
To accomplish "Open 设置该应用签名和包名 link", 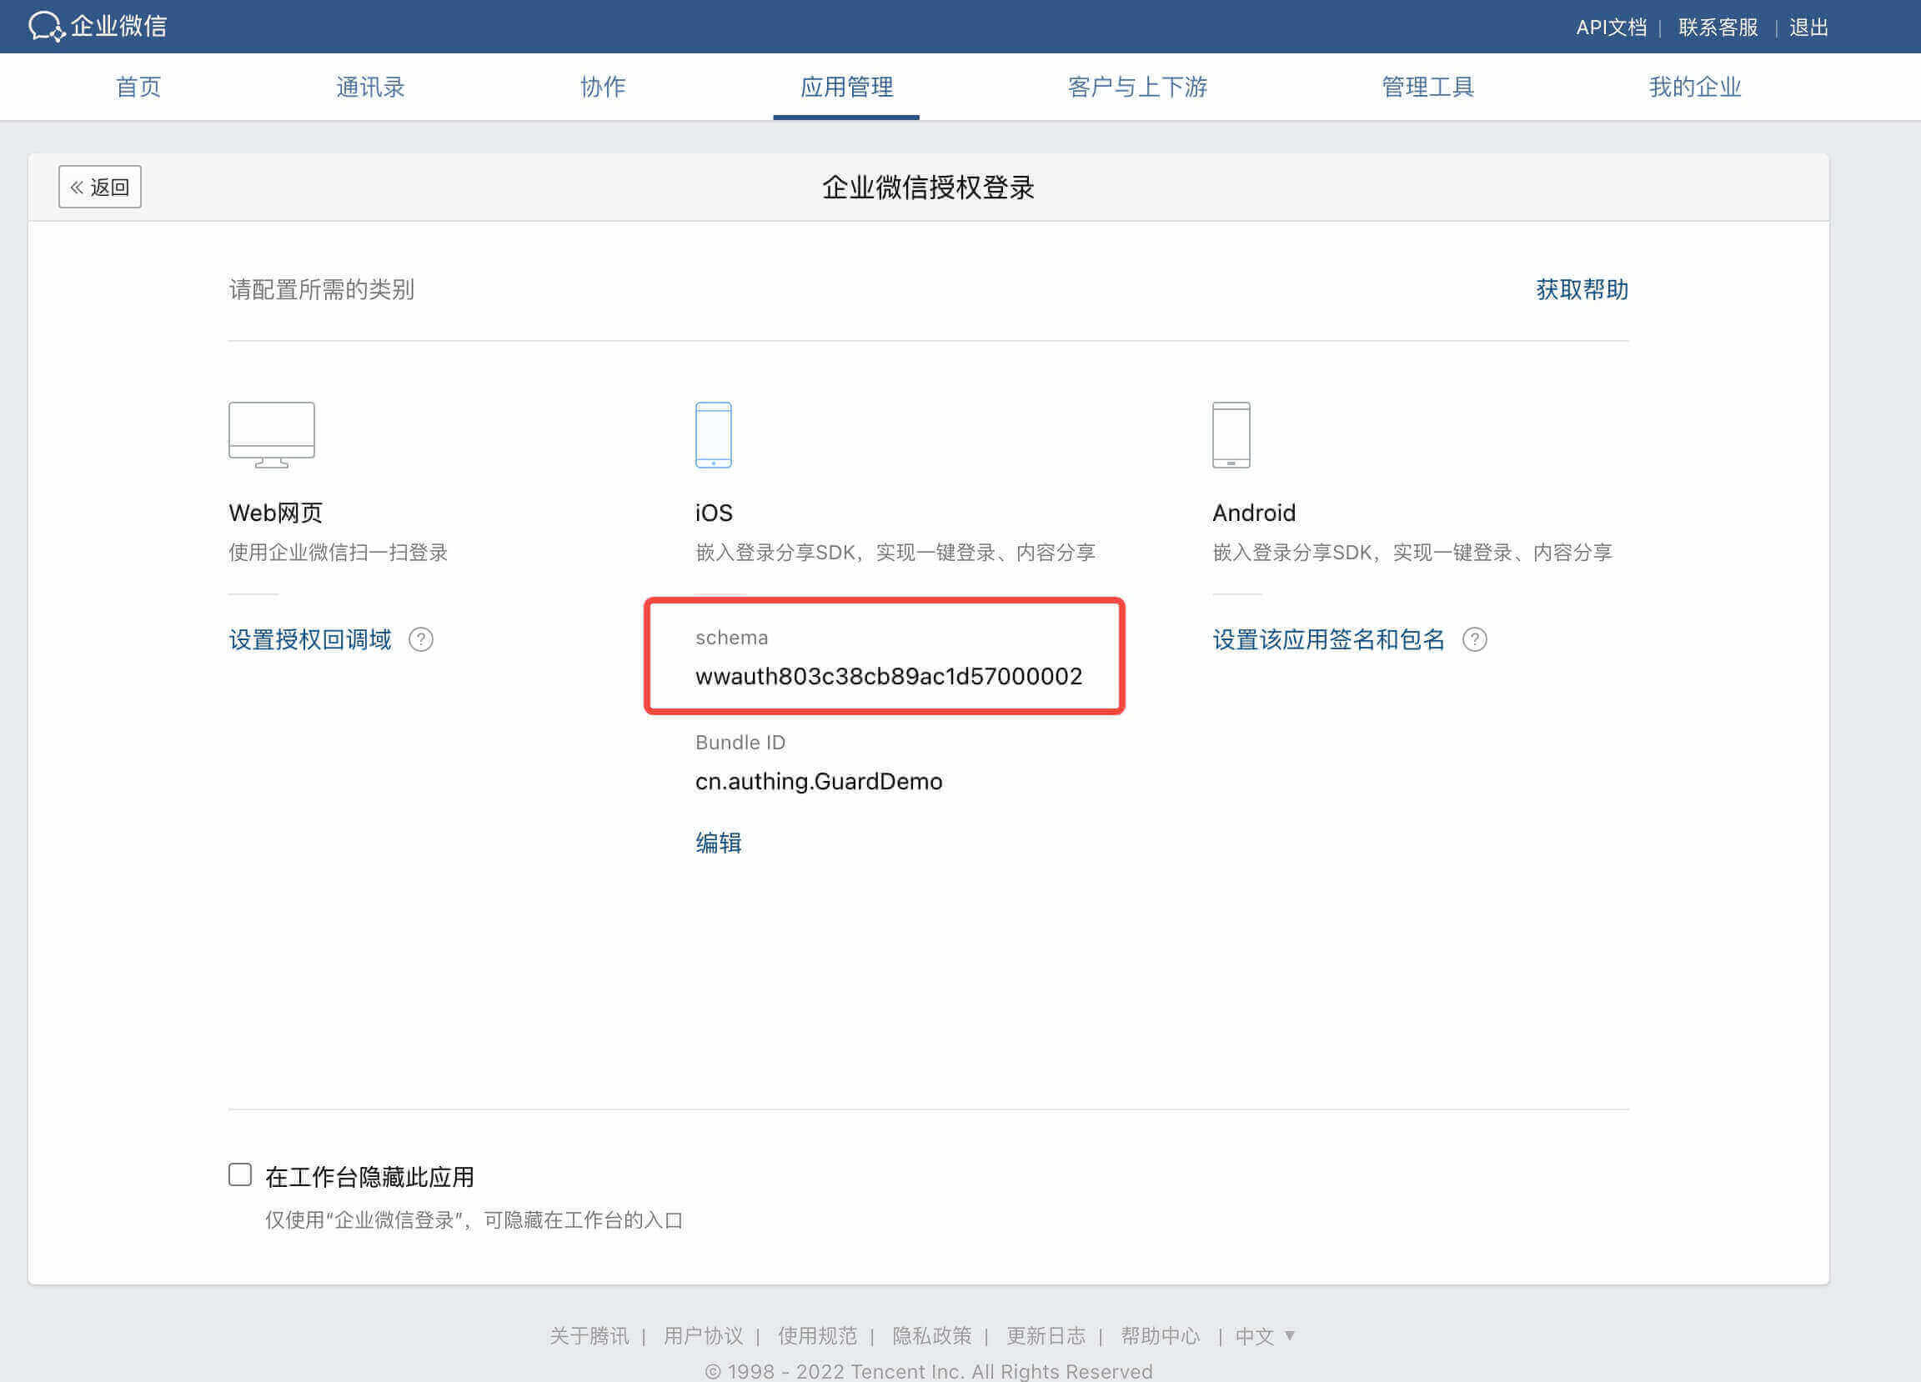I will coord(1328,639).
